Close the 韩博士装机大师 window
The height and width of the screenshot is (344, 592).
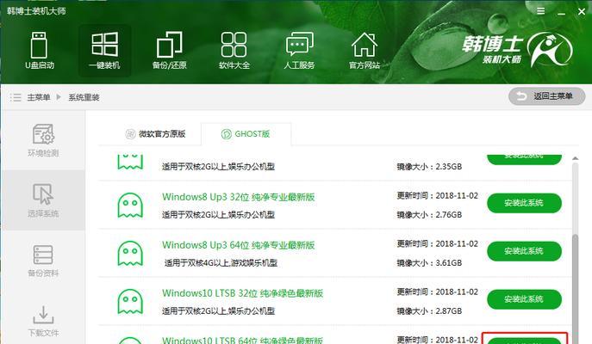(582, 12)
